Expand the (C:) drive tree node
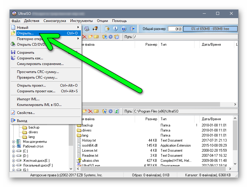The height and width of the screenshot is (187, 248). pyautogui.click(x=13, y=151)
